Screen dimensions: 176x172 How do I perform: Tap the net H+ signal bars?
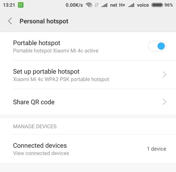[104, 5]
